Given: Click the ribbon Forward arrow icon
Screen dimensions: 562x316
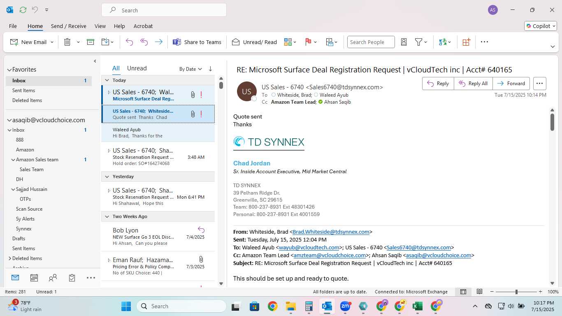Looking at the screenshot, I should 158,42.
